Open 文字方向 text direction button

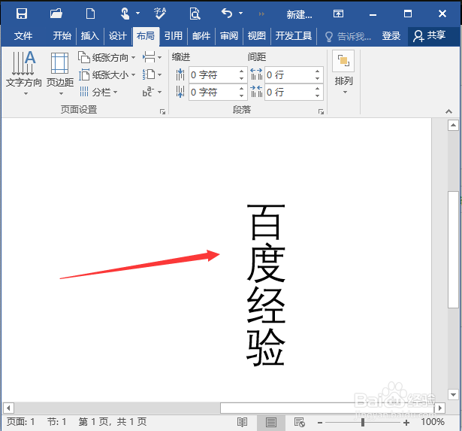coord(23,73)
